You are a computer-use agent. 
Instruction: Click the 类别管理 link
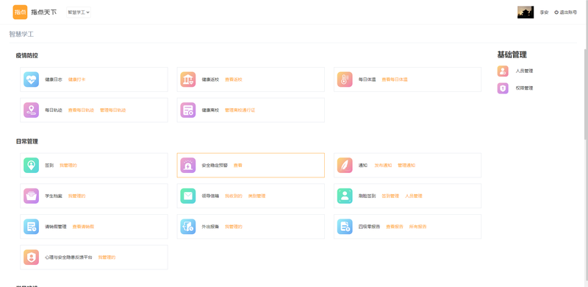click(257, 196)
